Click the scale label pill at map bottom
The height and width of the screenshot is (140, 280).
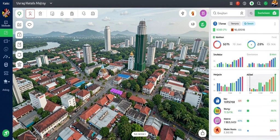(x=140, y=134)
